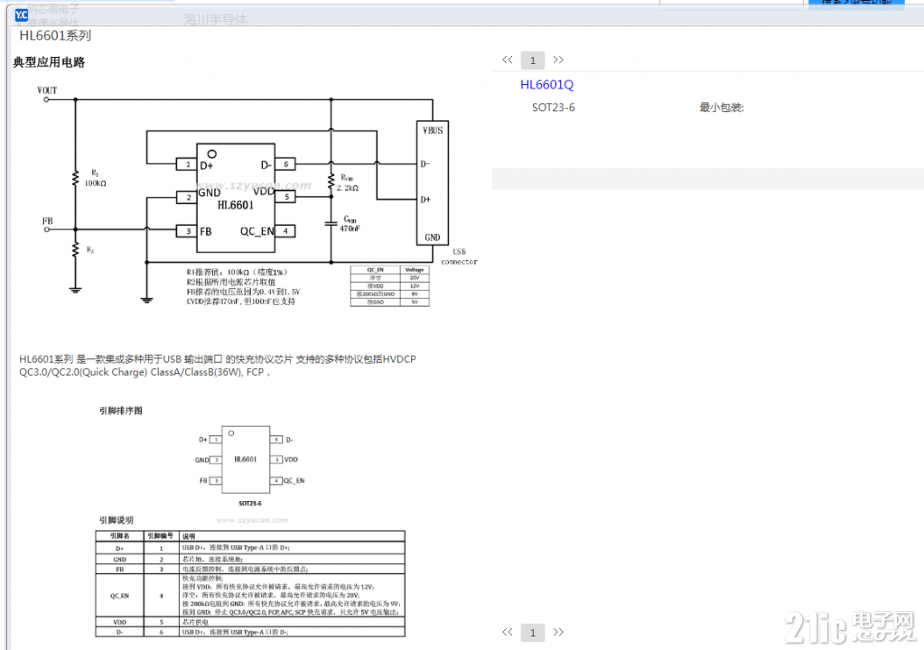Screen dimensions: 924x650
Task: Click the "引脚名" column header
Action: pyautogui.click(x=119, y=535)
